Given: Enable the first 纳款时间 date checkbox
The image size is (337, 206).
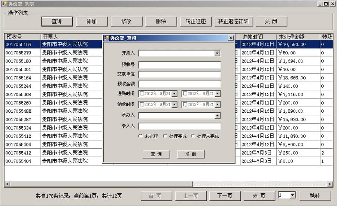Looking at the screenshot, I should tap(142, 105).
